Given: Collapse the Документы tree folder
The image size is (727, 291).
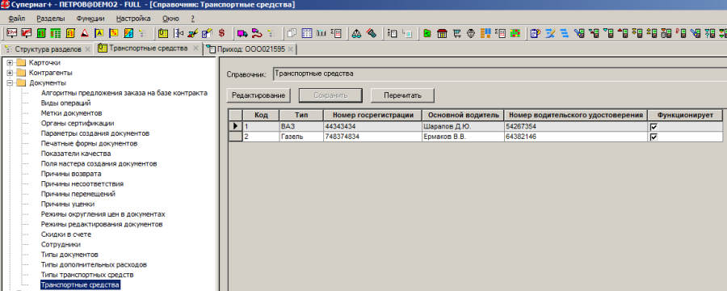Looking at the screenshot, I should pos(10,83).
